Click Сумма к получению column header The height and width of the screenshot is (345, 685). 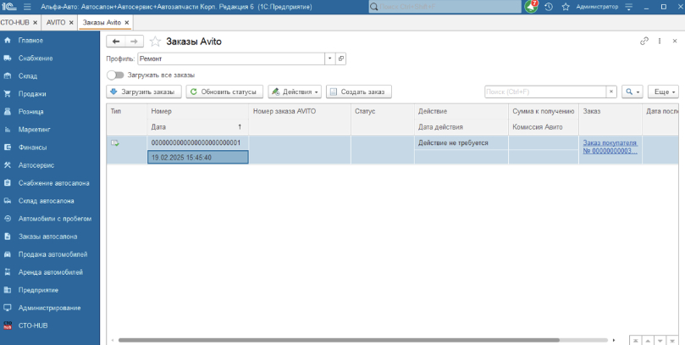[x=544, y=112]
